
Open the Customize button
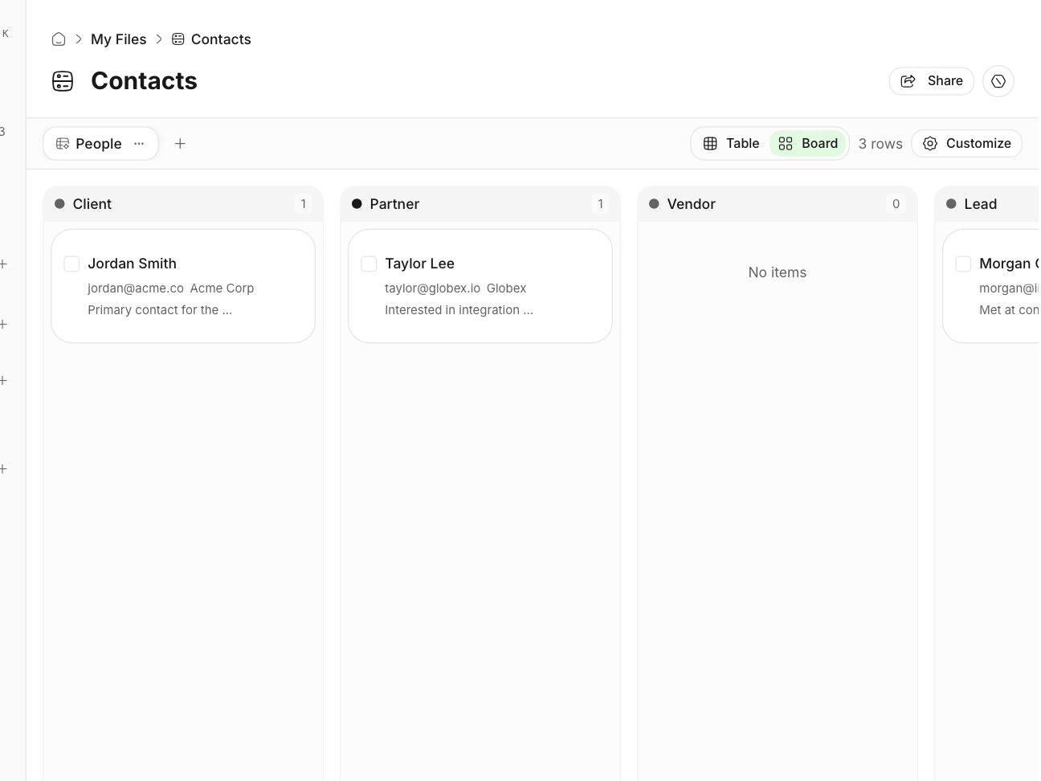tap(967, 144)
